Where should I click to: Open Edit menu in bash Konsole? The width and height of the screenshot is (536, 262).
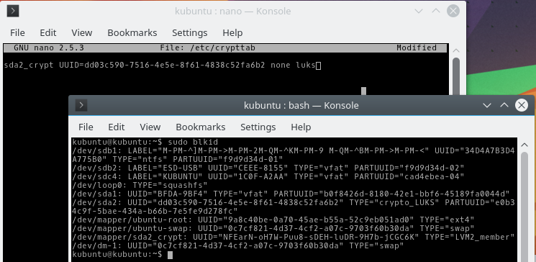point(117,127)
